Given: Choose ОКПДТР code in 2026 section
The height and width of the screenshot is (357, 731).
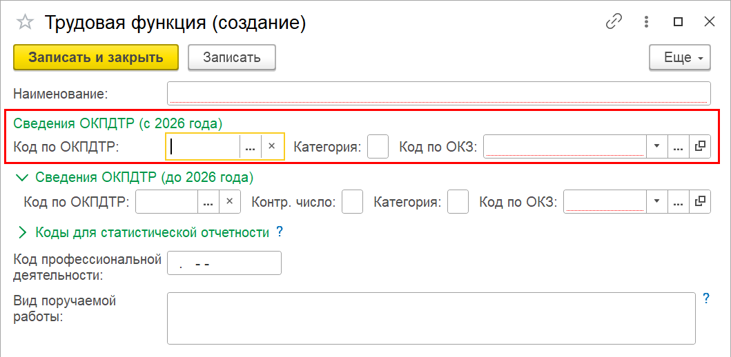Looking at the screenshot, I should [x=251, y=146].
